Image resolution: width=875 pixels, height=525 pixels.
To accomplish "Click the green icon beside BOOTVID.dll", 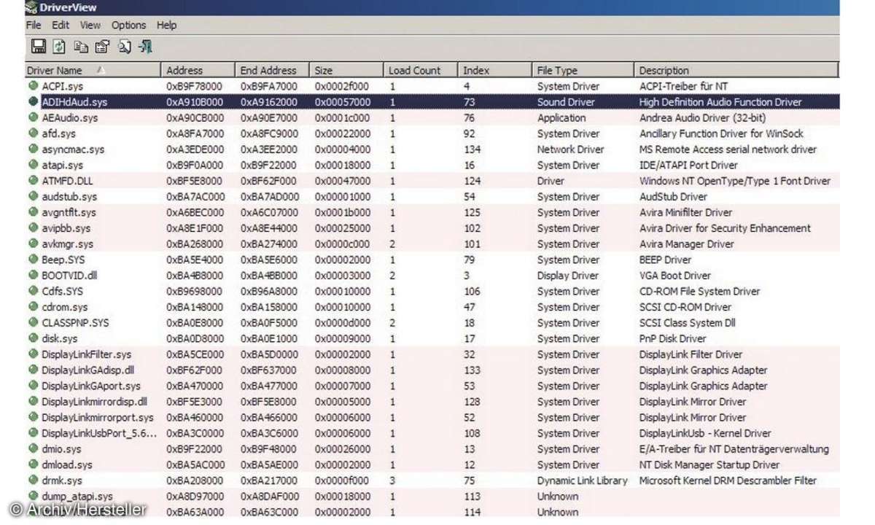I will [34, 276].
